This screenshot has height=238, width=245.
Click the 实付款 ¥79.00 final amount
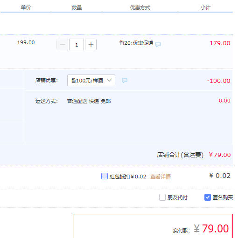coord(201,229)
